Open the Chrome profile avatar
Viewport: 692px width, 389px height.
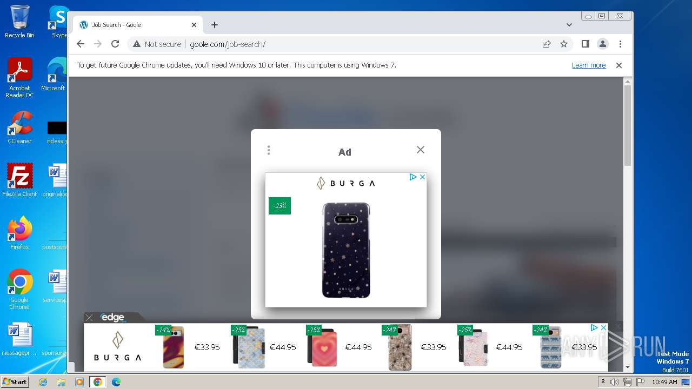tap(602, 44)
